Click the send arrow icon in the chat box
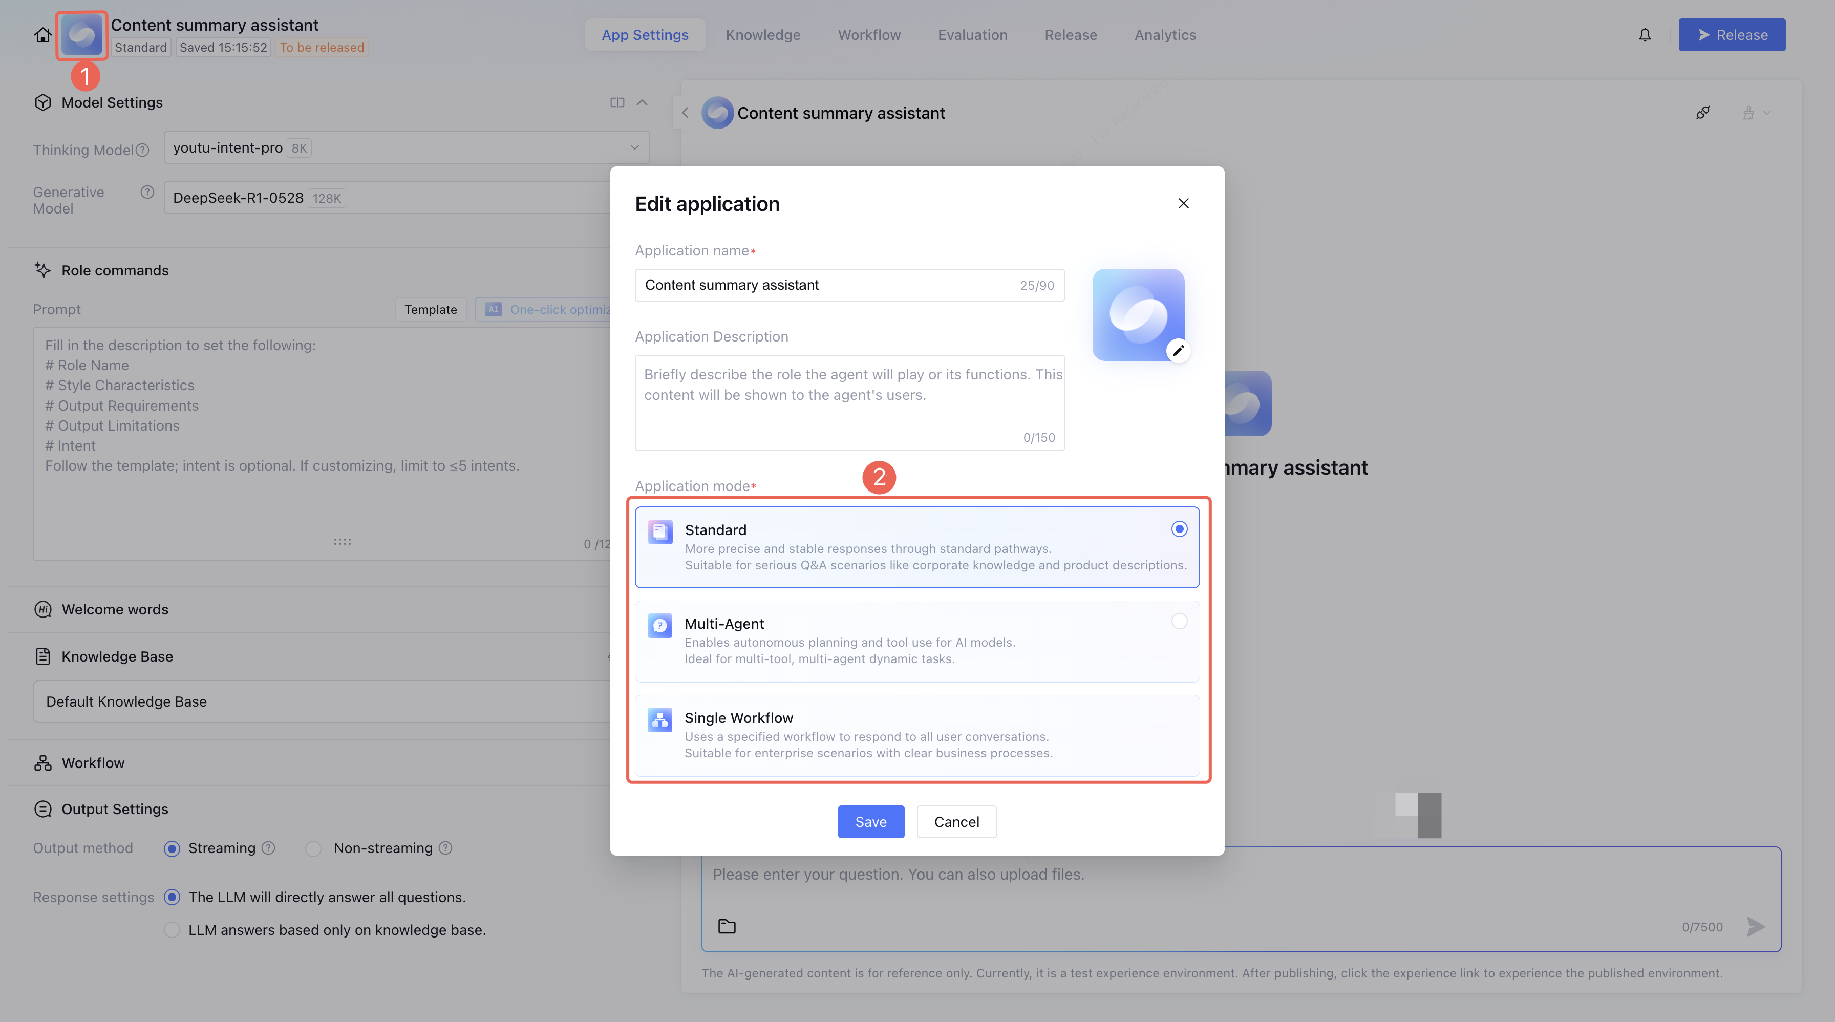Screen dimensions: 1835x1022 click(1756, 927)
